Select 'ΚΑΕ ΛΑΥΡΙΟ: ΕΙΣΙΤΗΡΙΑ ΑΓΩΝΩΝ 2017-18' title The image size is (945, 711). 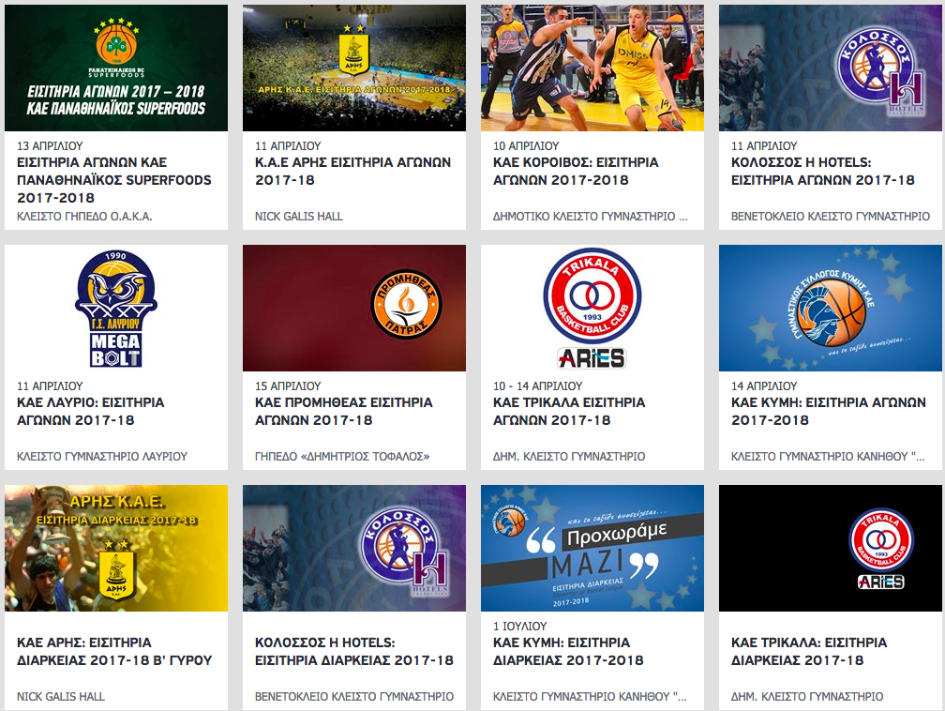pyautogui.click(x=91, y=411)
